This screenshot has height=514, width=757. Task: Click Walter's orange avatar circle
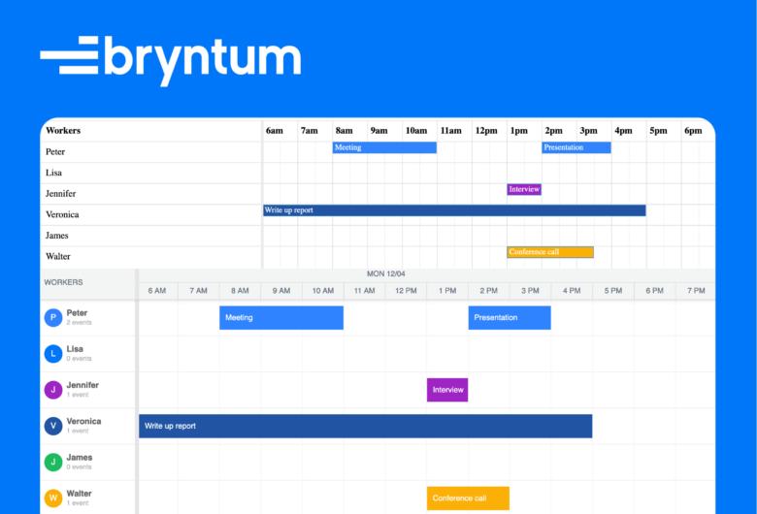pos(53,498)
